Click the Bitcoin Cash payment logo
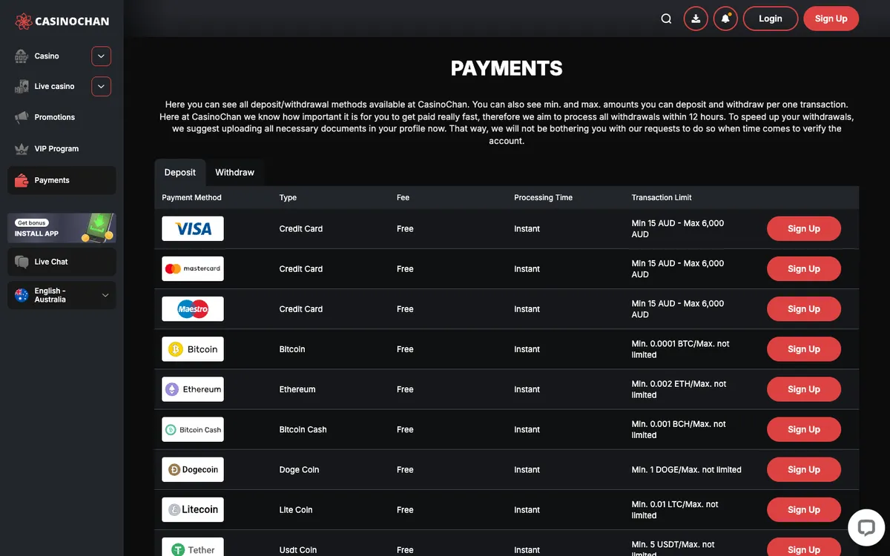Viewport: 890px width, 556px height. [x=193, y=429]
